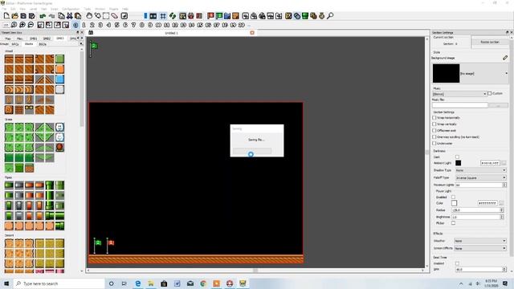Select the lasso/selection pointer tool
The height and width of the screenshot is (289, 514).
tap(98, 16)
